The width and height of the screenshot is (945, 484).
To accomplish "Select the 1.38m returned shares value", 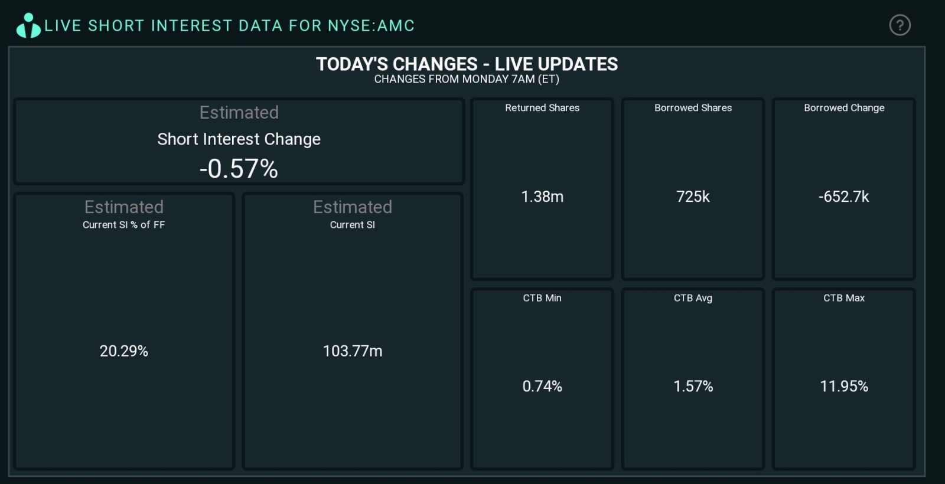I will [542, 197].
